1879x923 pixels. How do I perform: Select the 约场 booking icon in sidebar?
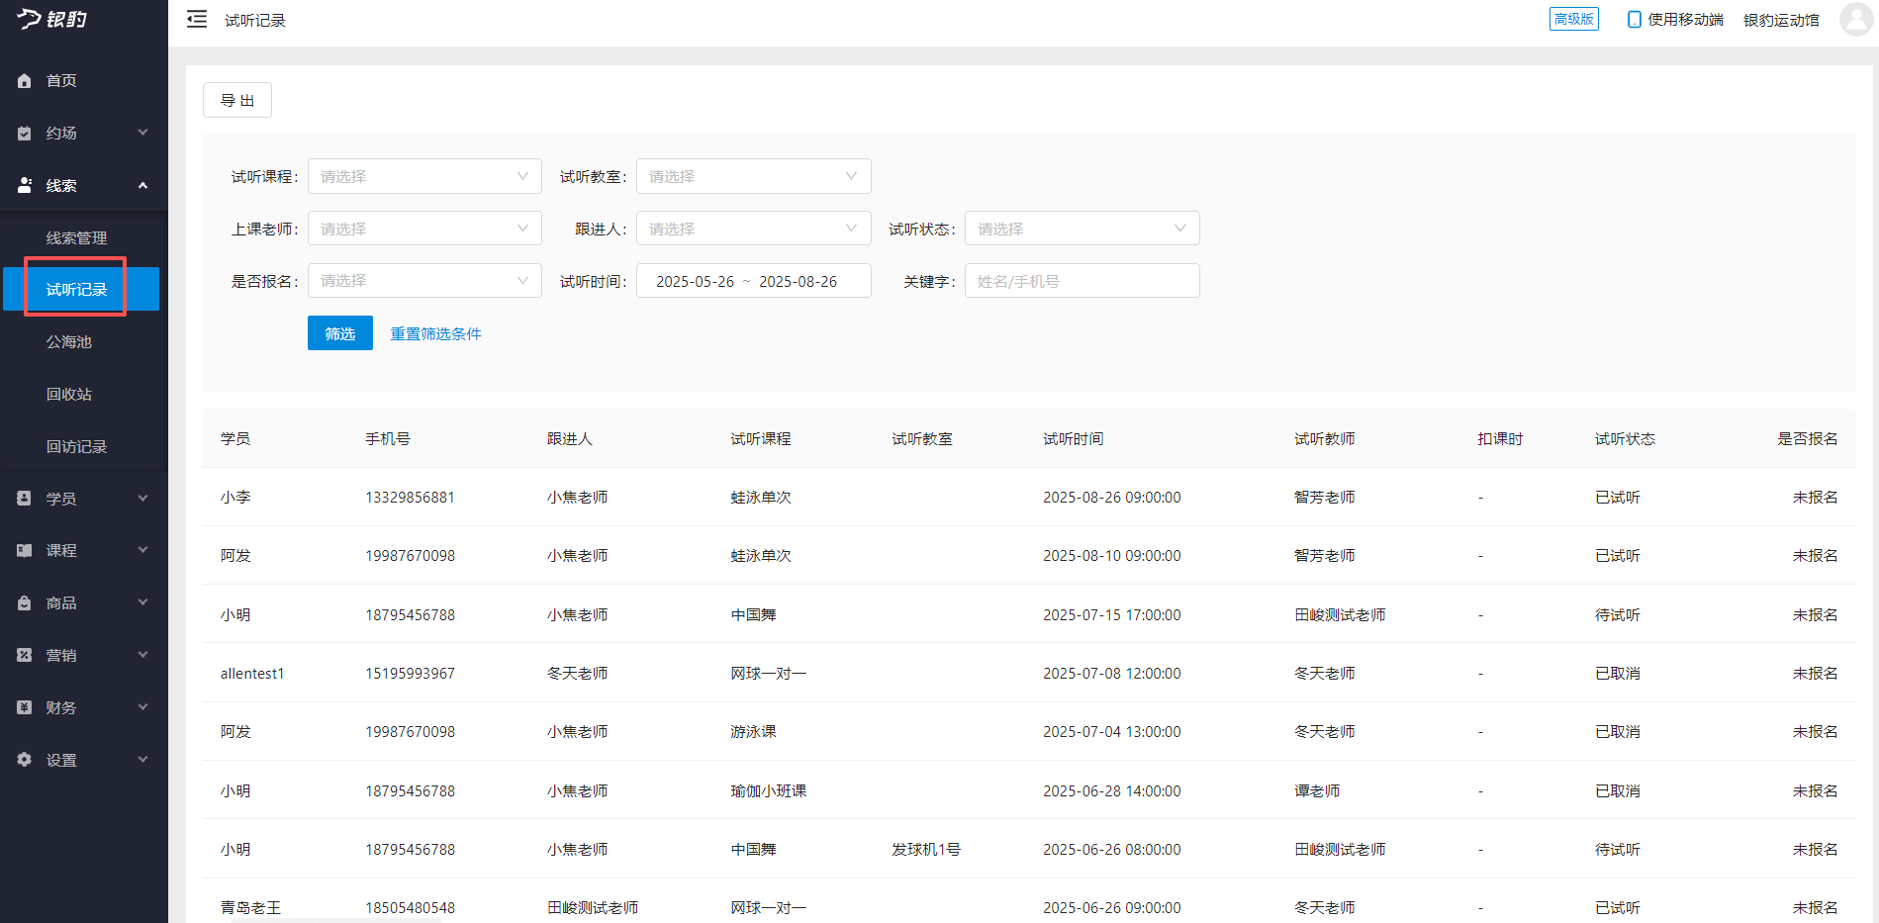click(26, 132)
